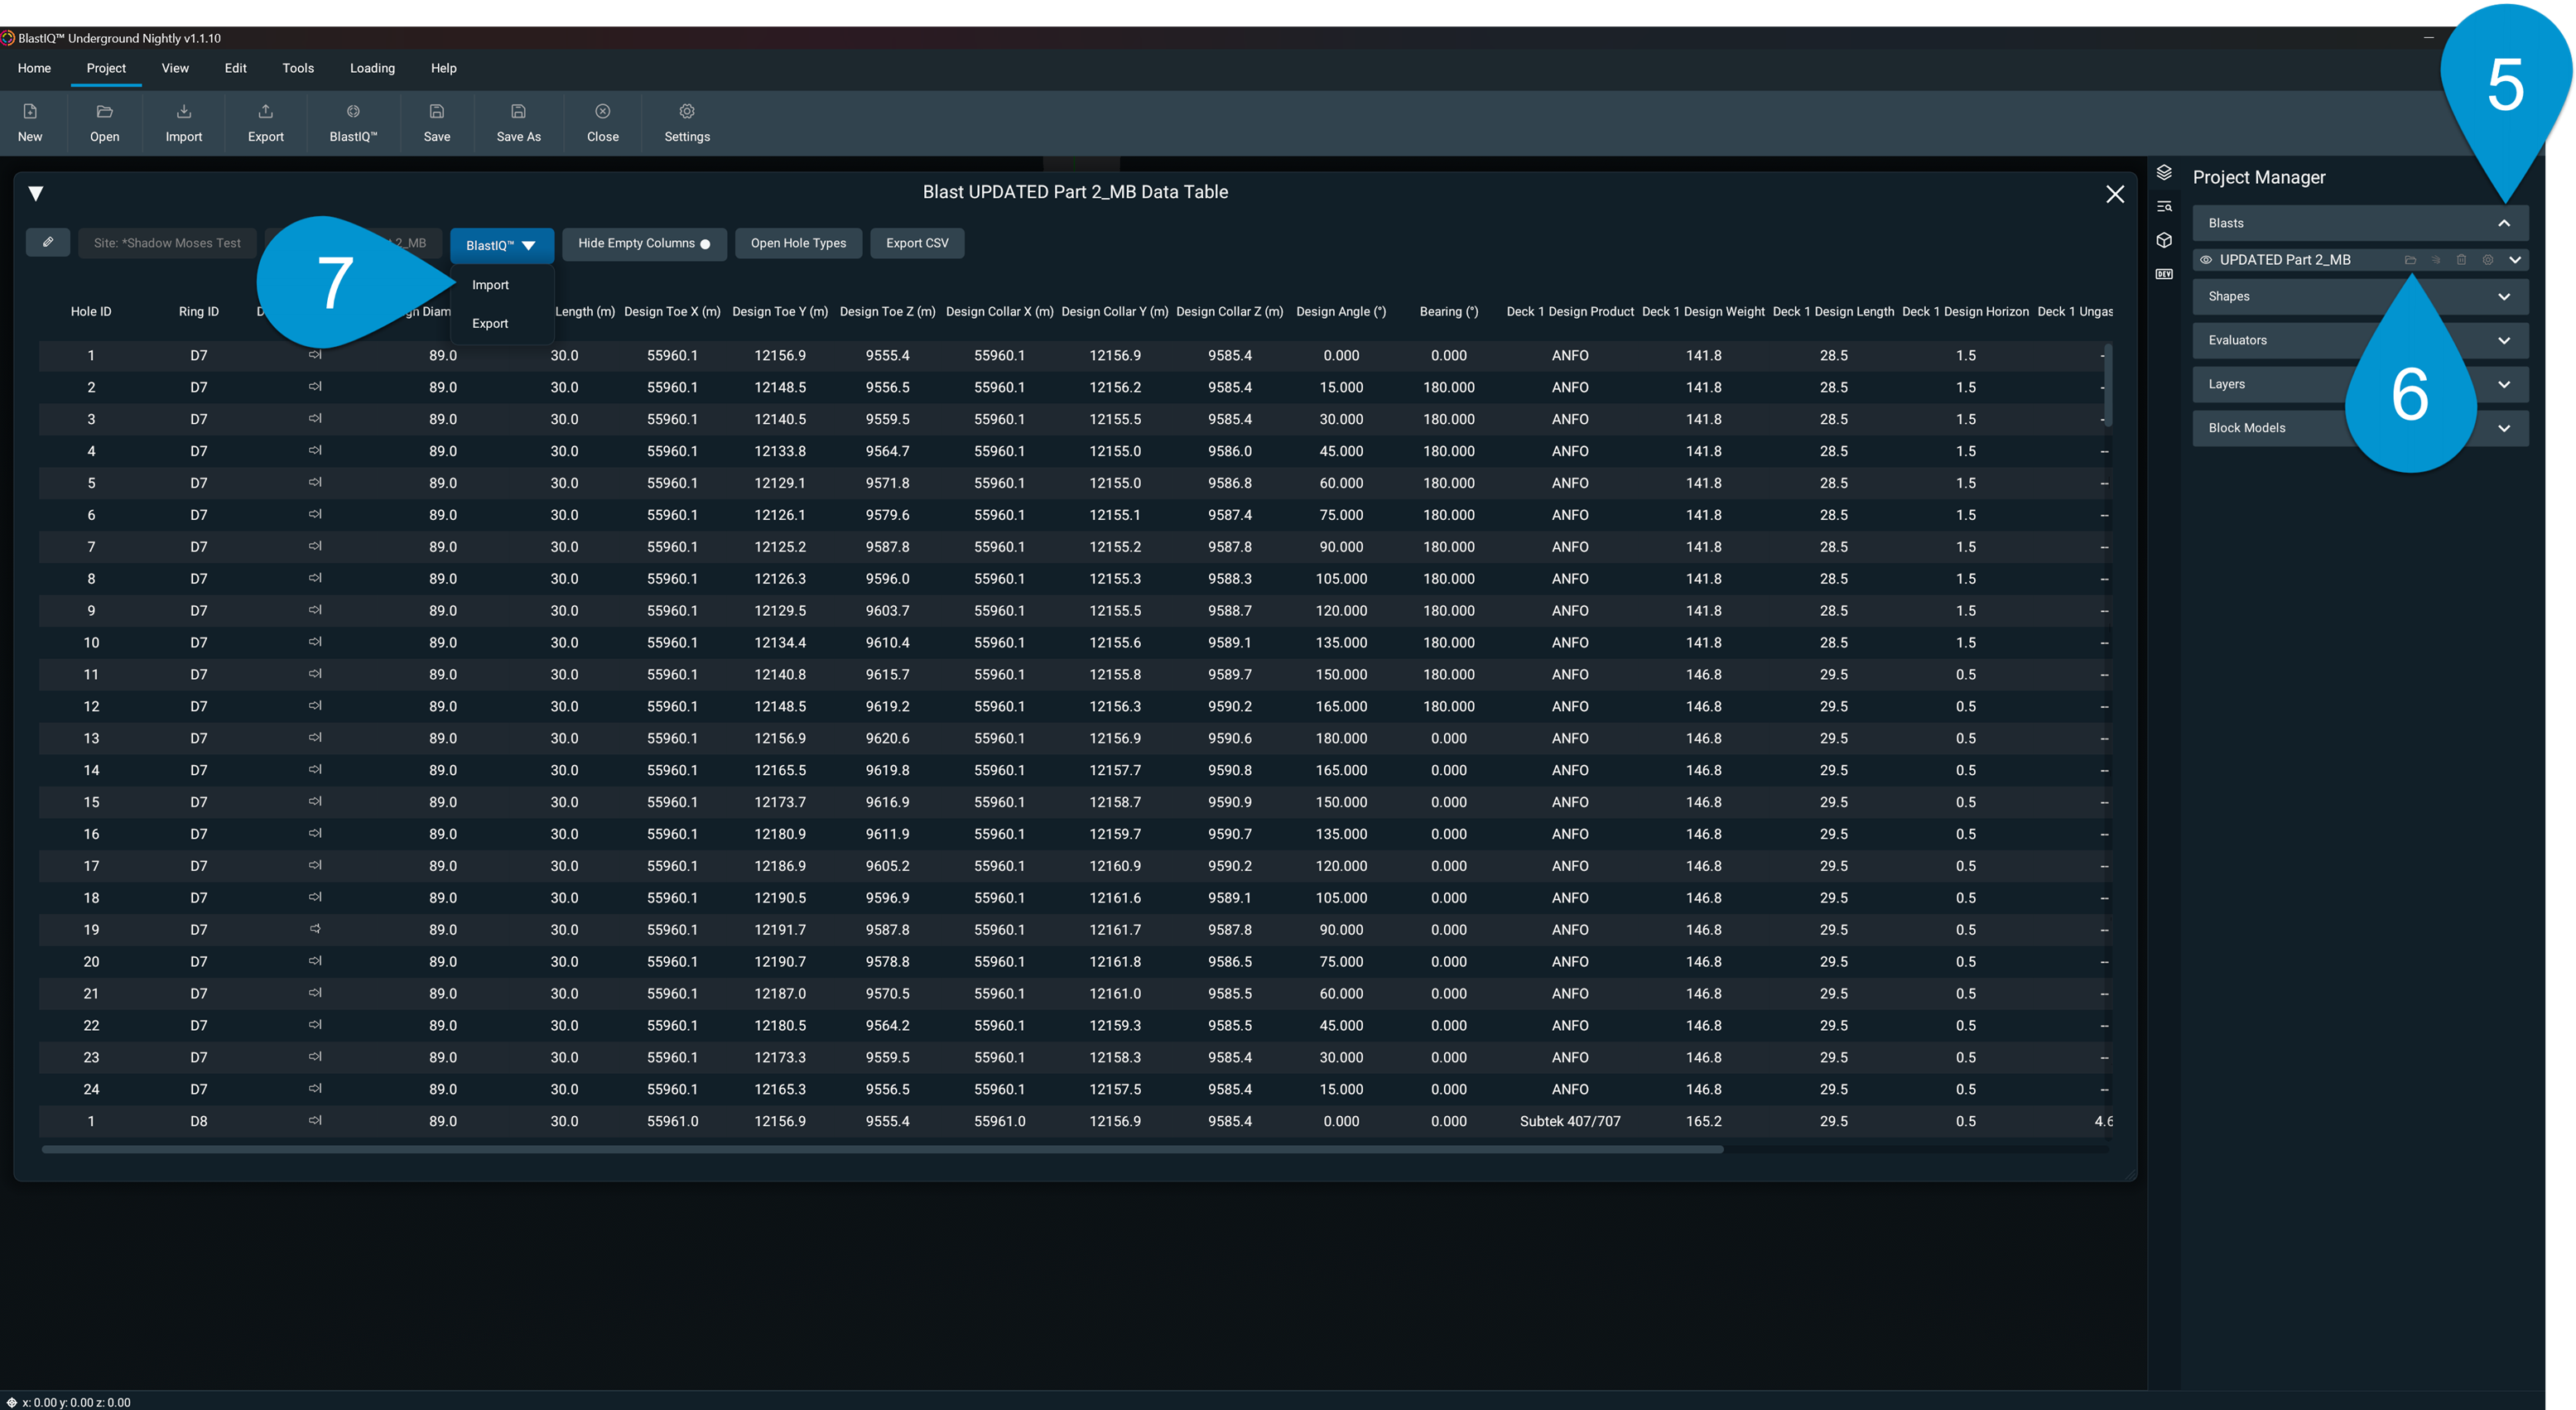Open the search list sidebar icon
Viewport: 2576px width, 1410px height.
pos(2164,206)
